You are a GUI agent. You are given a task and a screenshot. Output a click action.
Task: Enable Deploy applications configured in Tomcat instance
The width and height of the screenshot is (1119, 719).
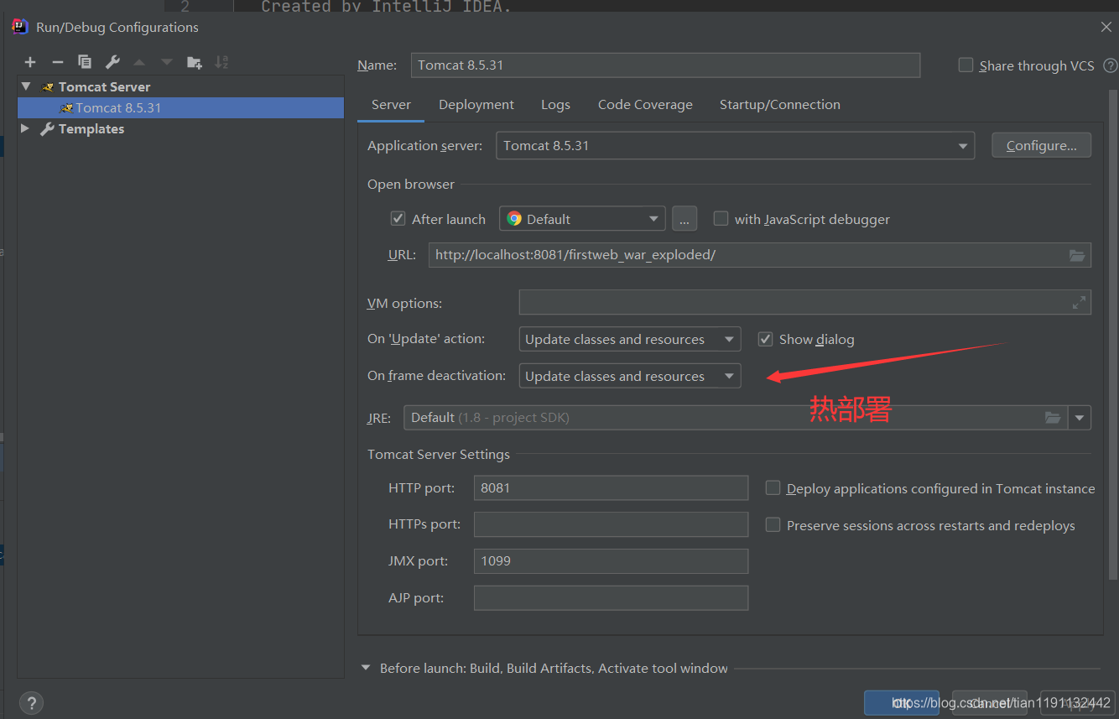click(773, 488)
